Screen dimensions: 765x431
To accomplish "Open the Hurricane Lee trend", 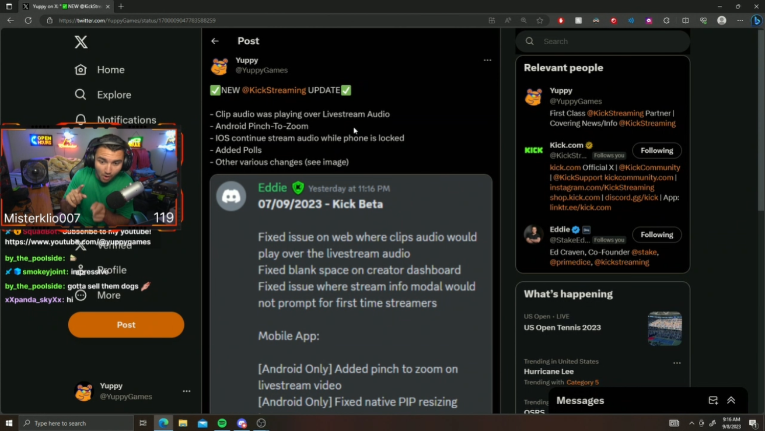I will pyautogui.click(x=549, y=371).
